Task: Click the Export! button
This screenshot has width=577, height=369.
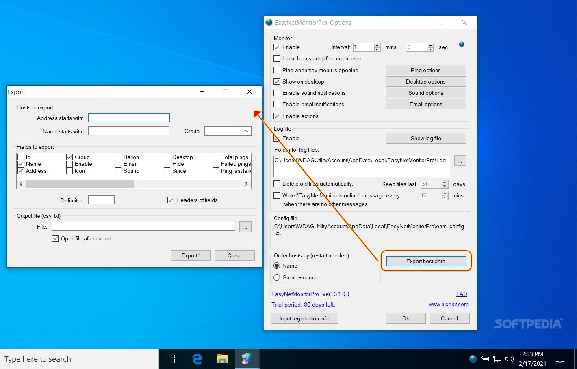Action: 191,255
